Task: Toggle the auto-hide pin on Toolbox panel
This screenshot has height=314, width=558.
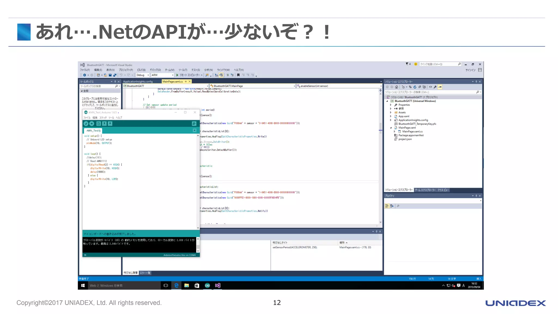Action: pyautogui.click(x=115, y=81)
